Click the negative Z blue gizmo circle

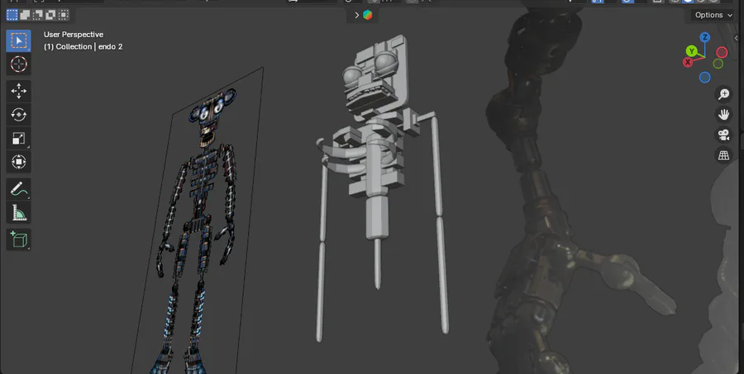click(704, 78)
